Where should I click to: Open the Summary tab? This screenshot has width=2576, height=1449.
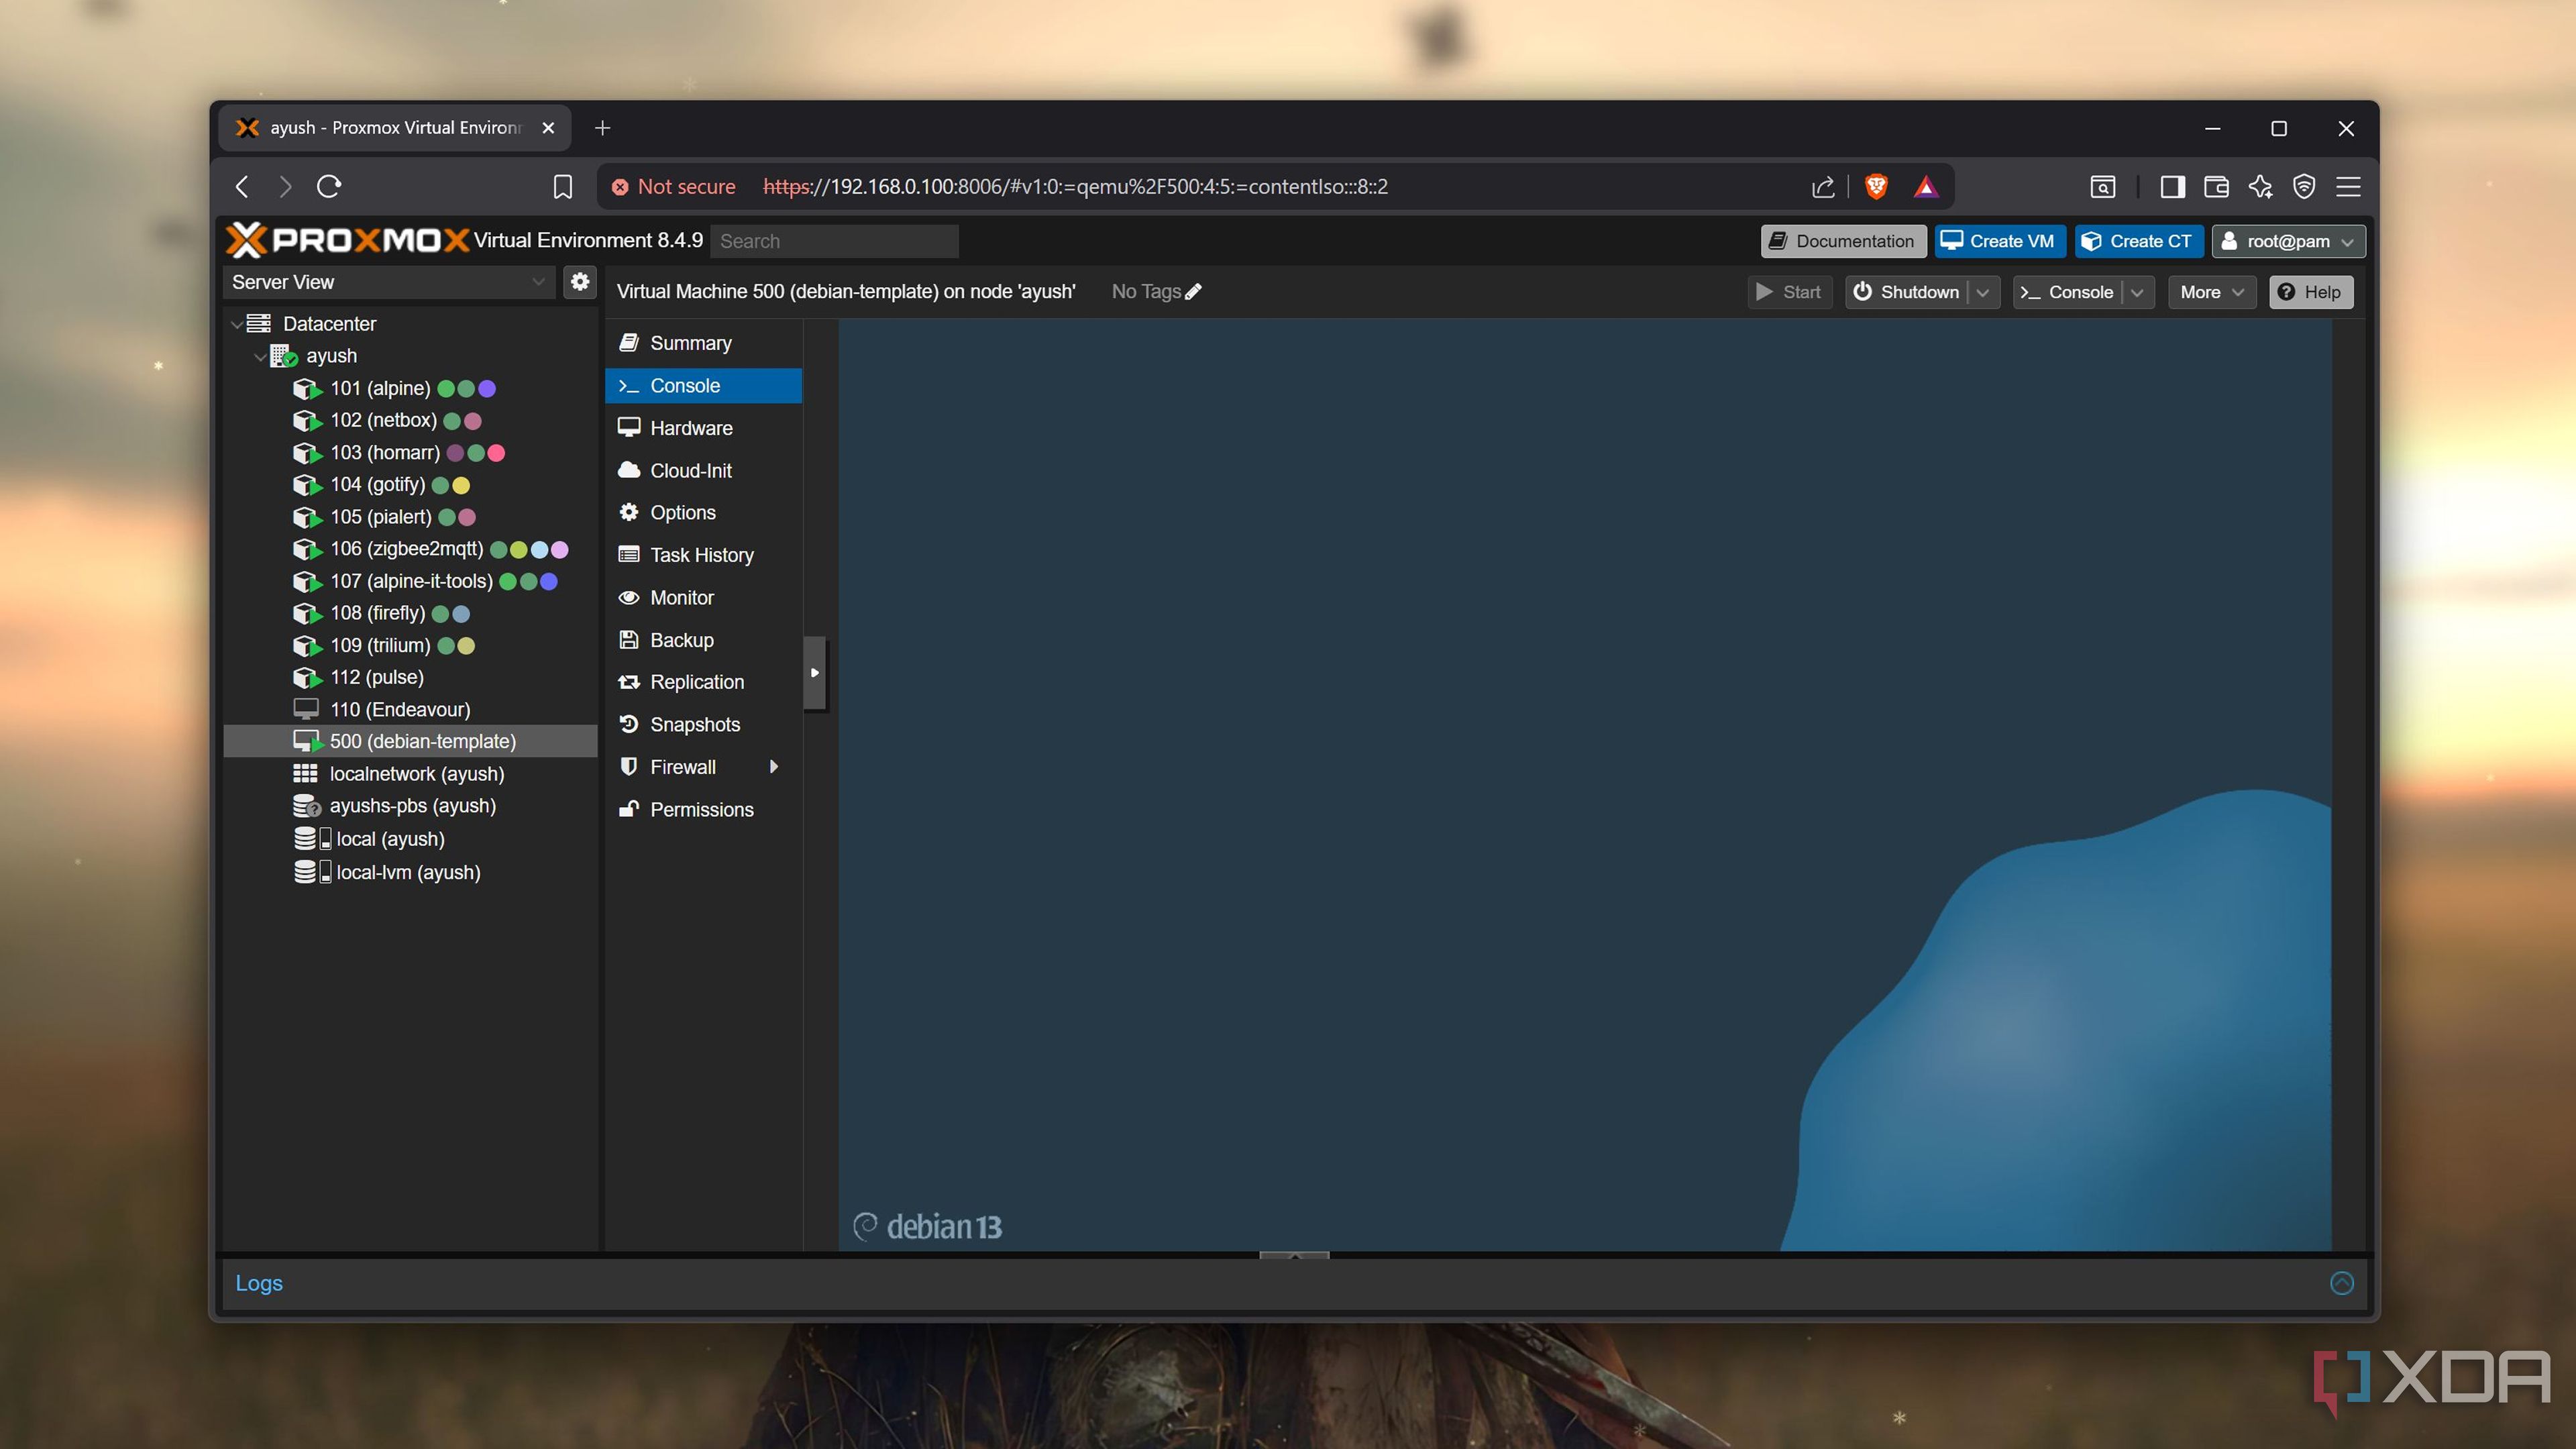point(703,343)
